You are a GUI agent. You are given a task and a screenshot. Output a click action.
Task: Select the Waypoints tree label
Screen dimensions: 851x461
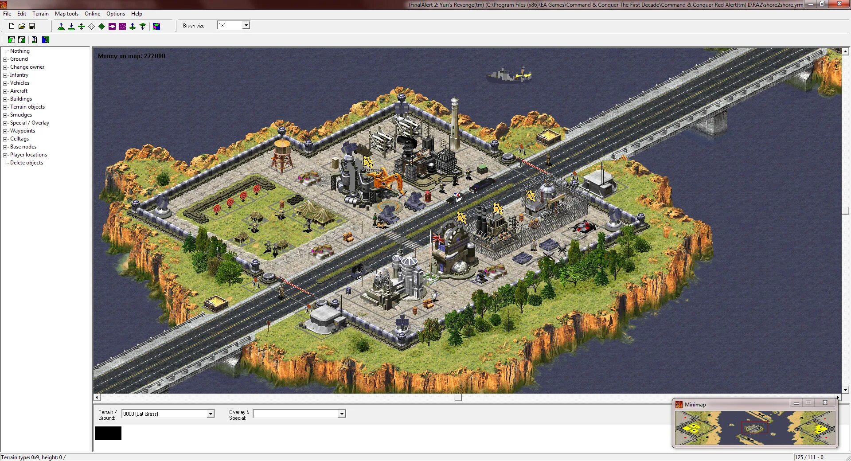(x=23, y=131)
